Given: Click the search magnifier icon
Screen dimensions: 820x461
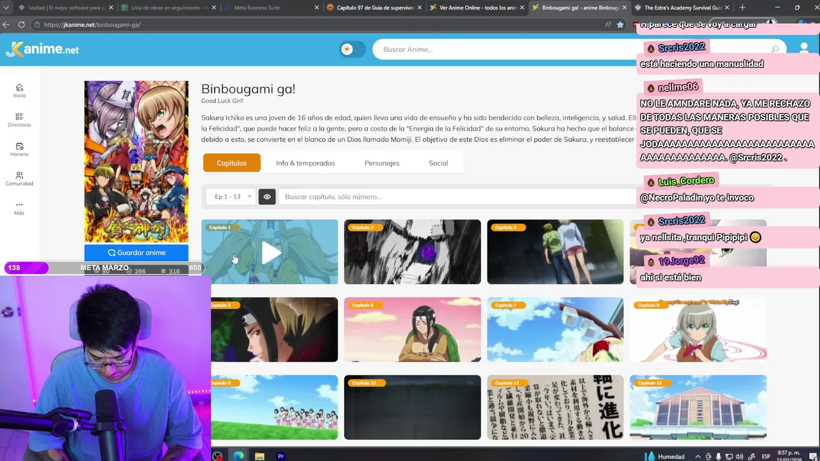Looking at the screenshot, I should point(775,49).
